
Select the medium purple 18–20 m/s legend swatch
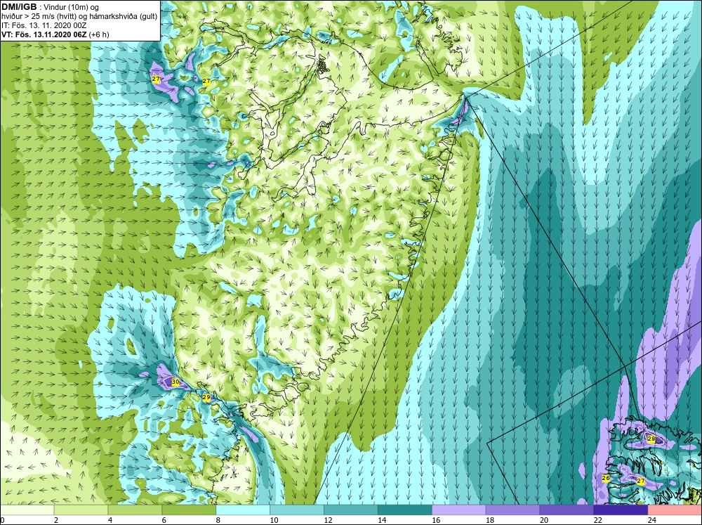point(512,510)
